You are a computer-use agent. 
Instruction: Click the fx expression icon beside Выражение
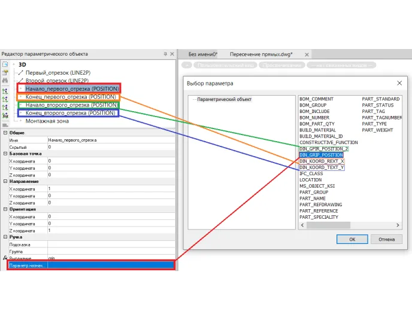(x=5, y=258)
